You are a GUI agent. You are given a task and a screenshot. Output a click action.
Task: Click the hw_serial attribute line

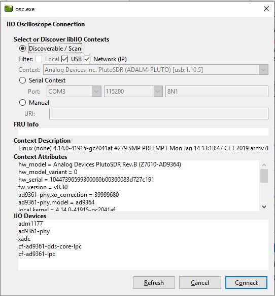coord(86,180)
